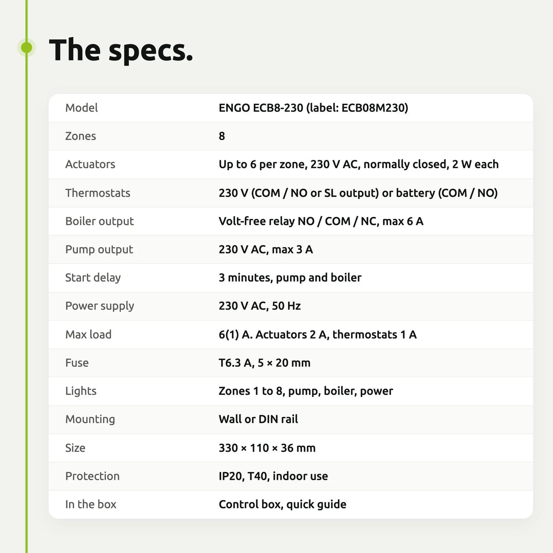Click the Pump output row label
Viewport: 553px width, 553px height.
tap(99, 249)
